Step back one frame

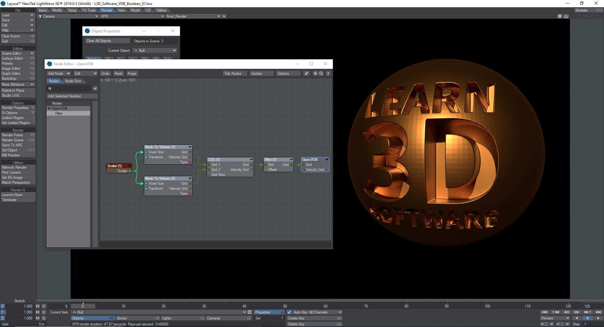tap(567, 312)
